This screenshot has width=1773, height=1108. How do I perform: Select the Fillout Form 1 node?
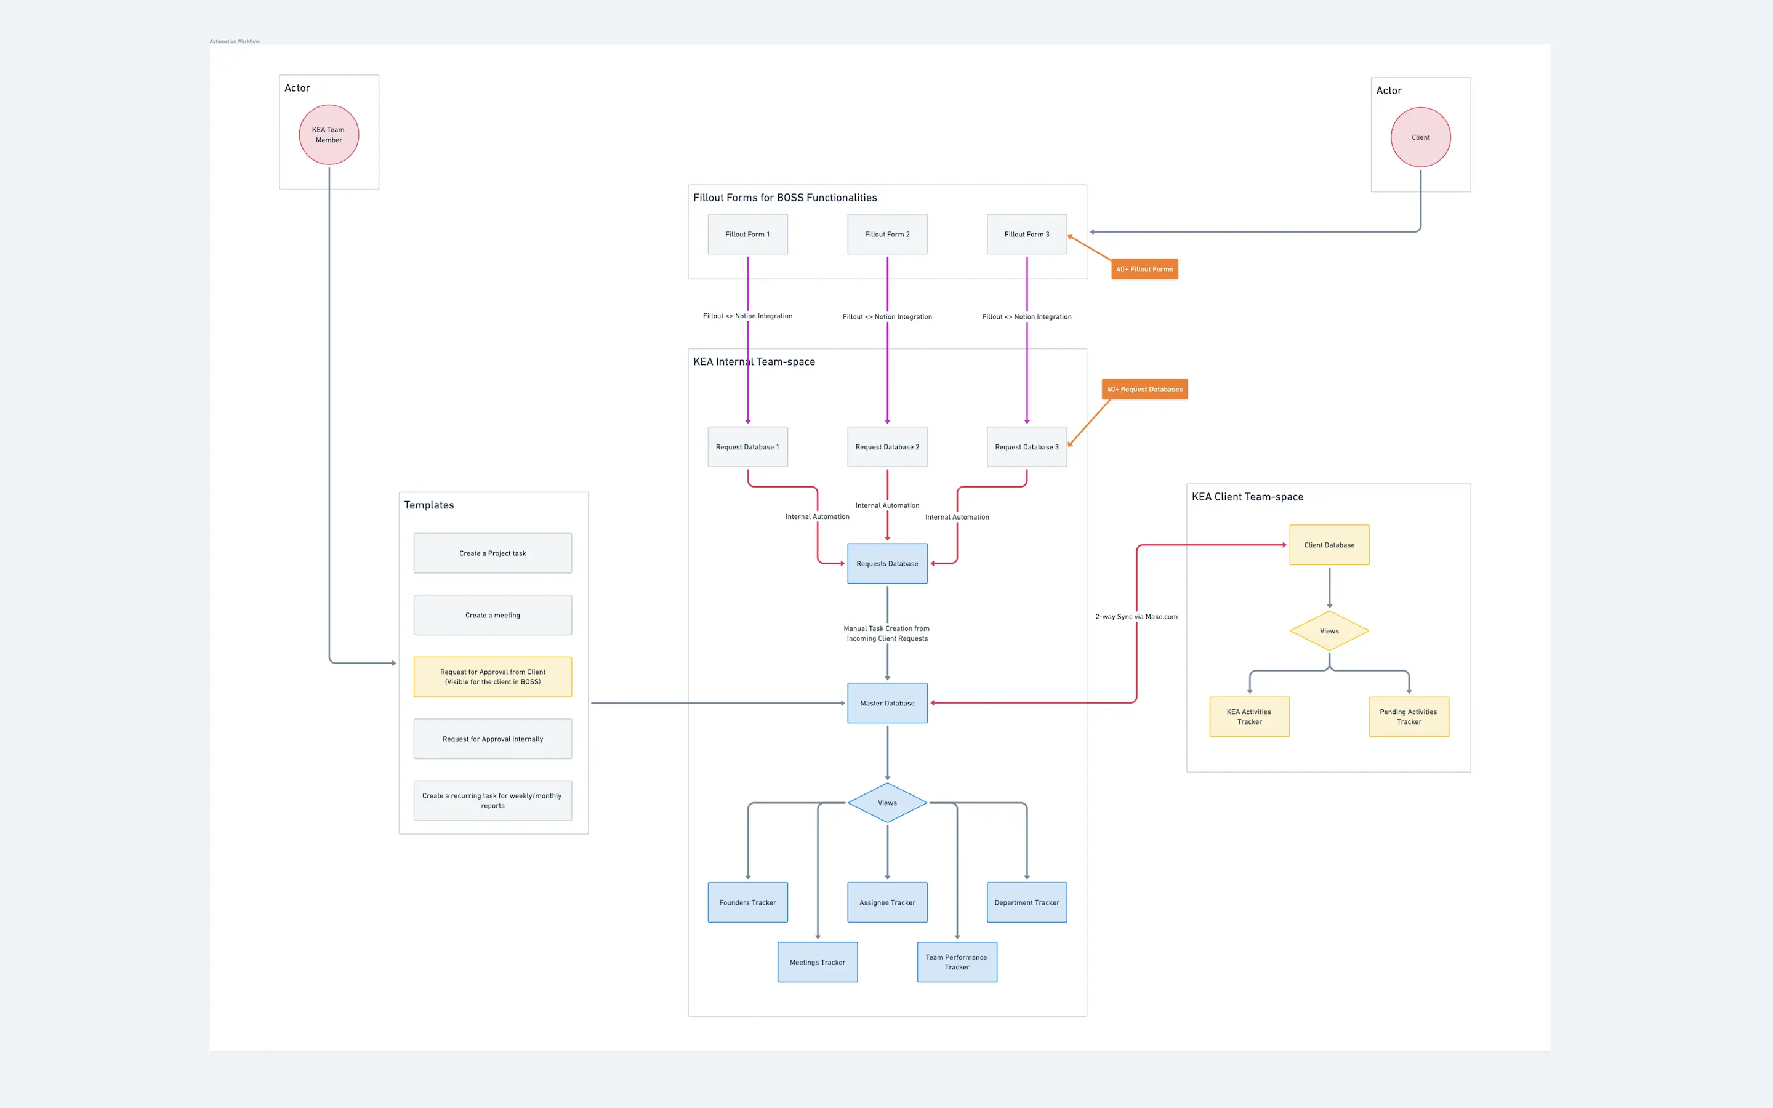click(747, 234)
